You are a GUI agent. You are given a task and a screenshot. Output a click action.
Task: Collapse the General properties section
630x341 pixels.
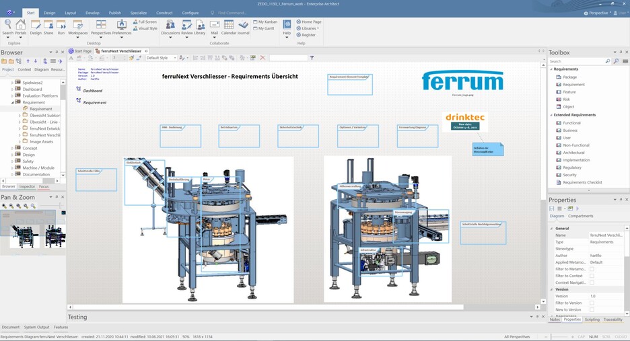(551, 228)
